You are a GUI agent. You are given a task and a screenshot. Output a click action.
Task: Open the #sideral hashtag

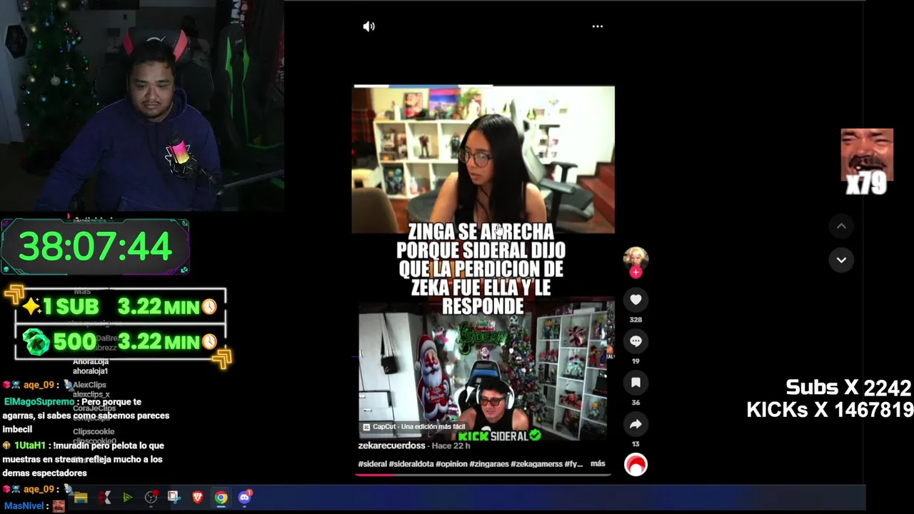[x=372, y=464]
